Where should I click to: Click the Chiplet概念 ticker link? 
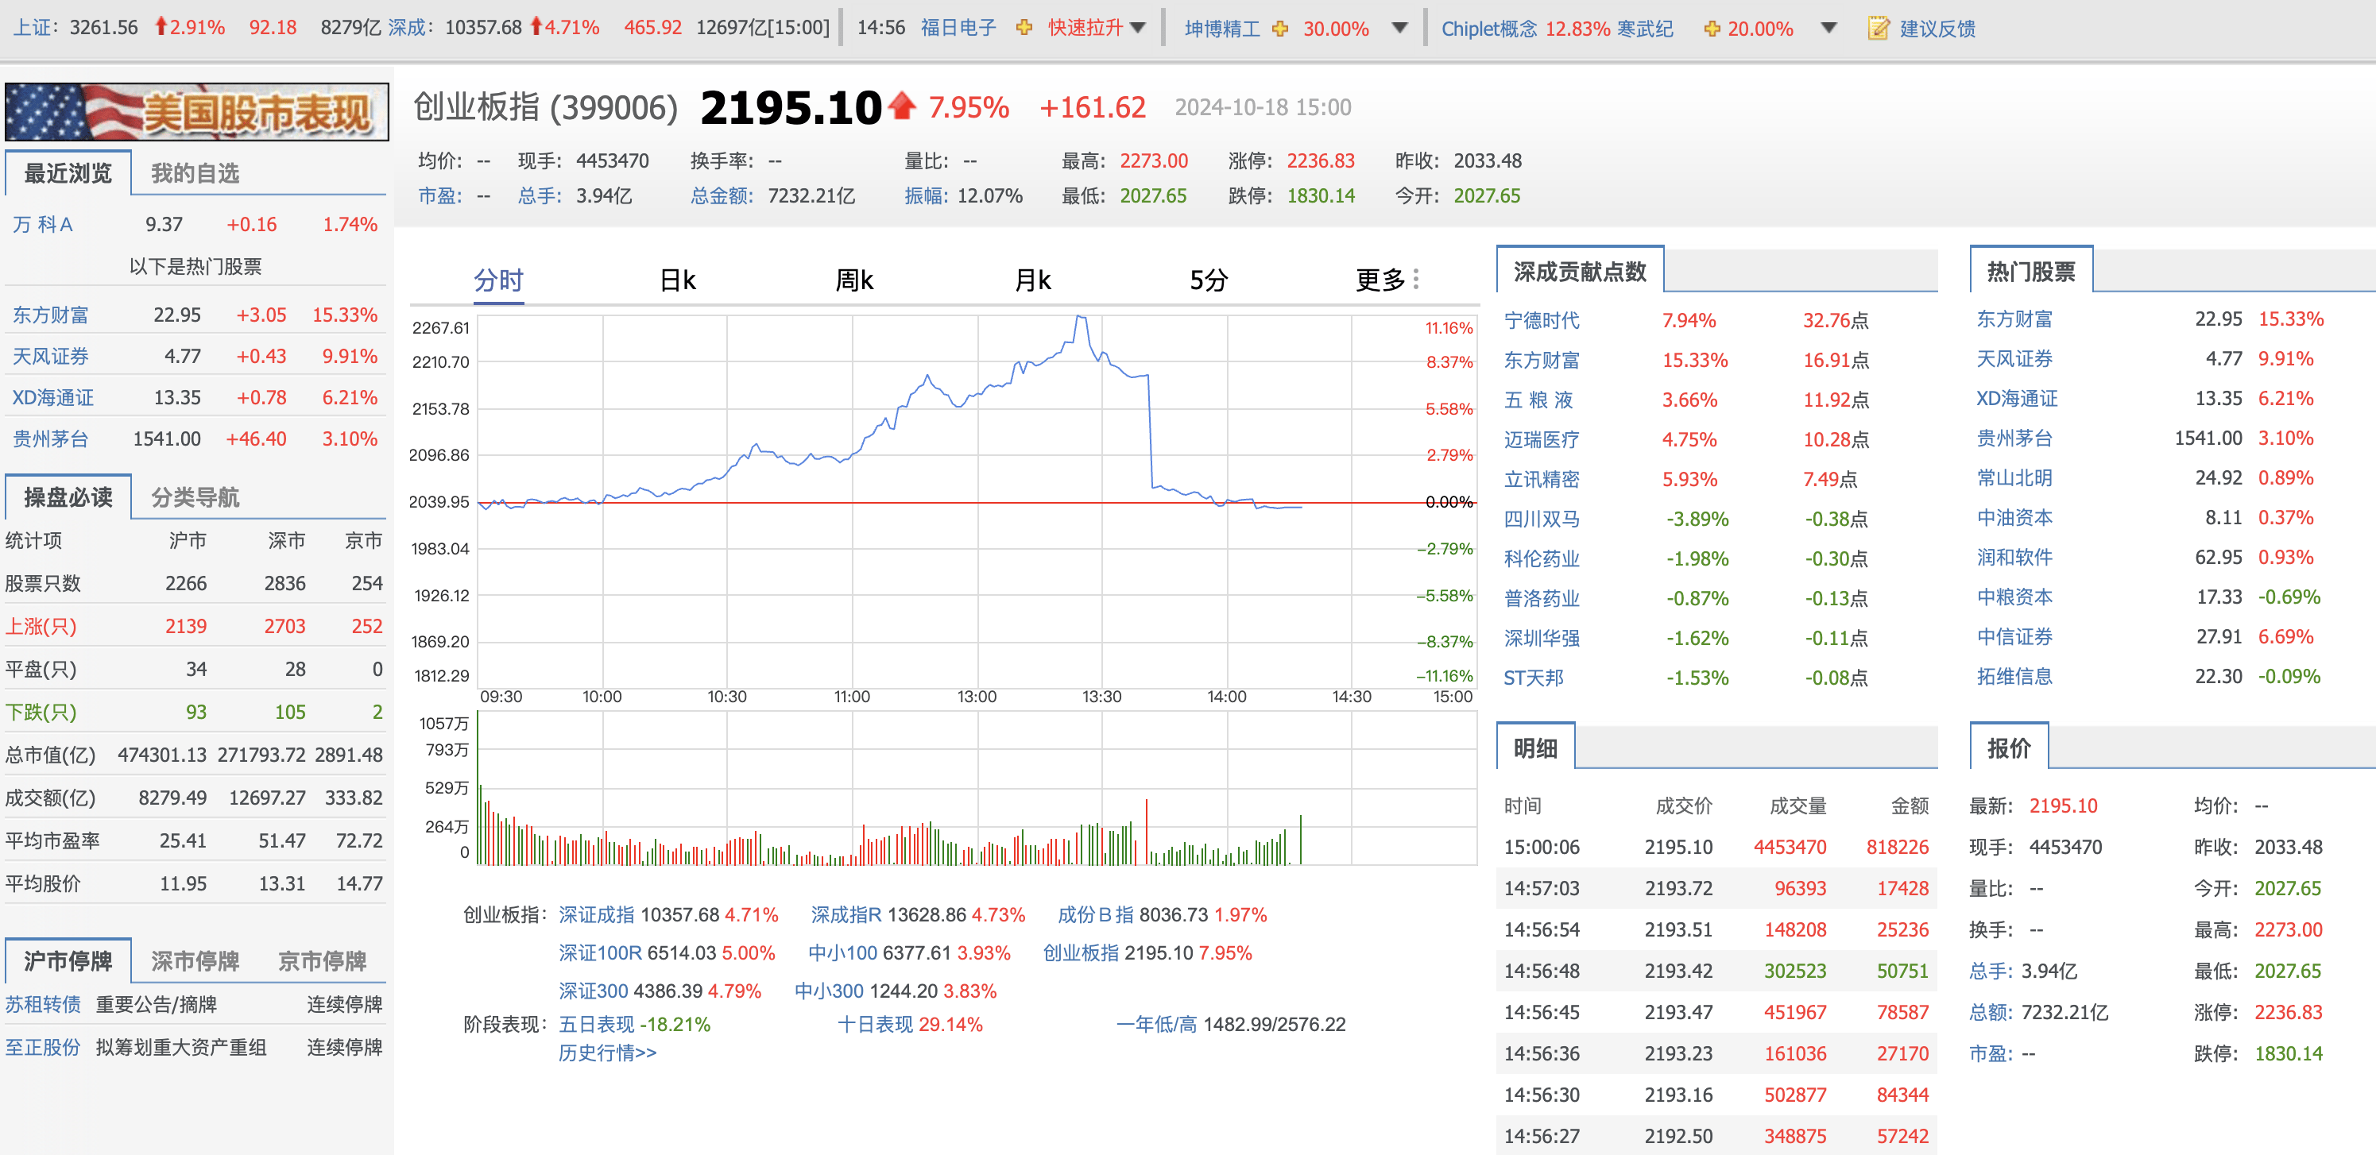click(1490, 29)
